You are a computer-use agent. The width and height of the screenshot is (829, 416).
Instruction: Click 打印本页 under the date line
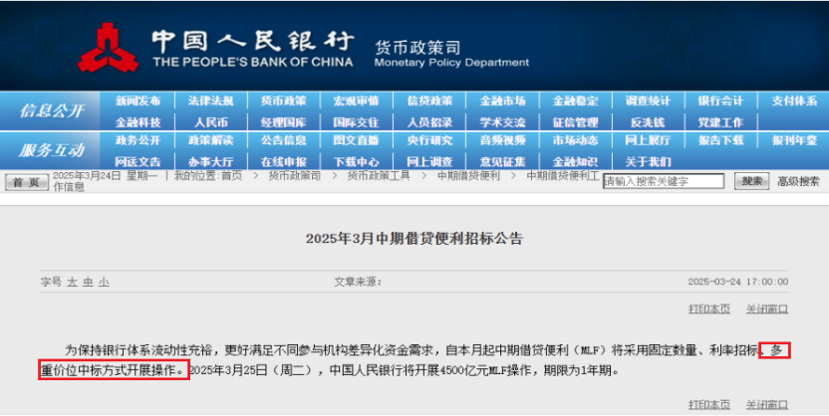[709, 309]
